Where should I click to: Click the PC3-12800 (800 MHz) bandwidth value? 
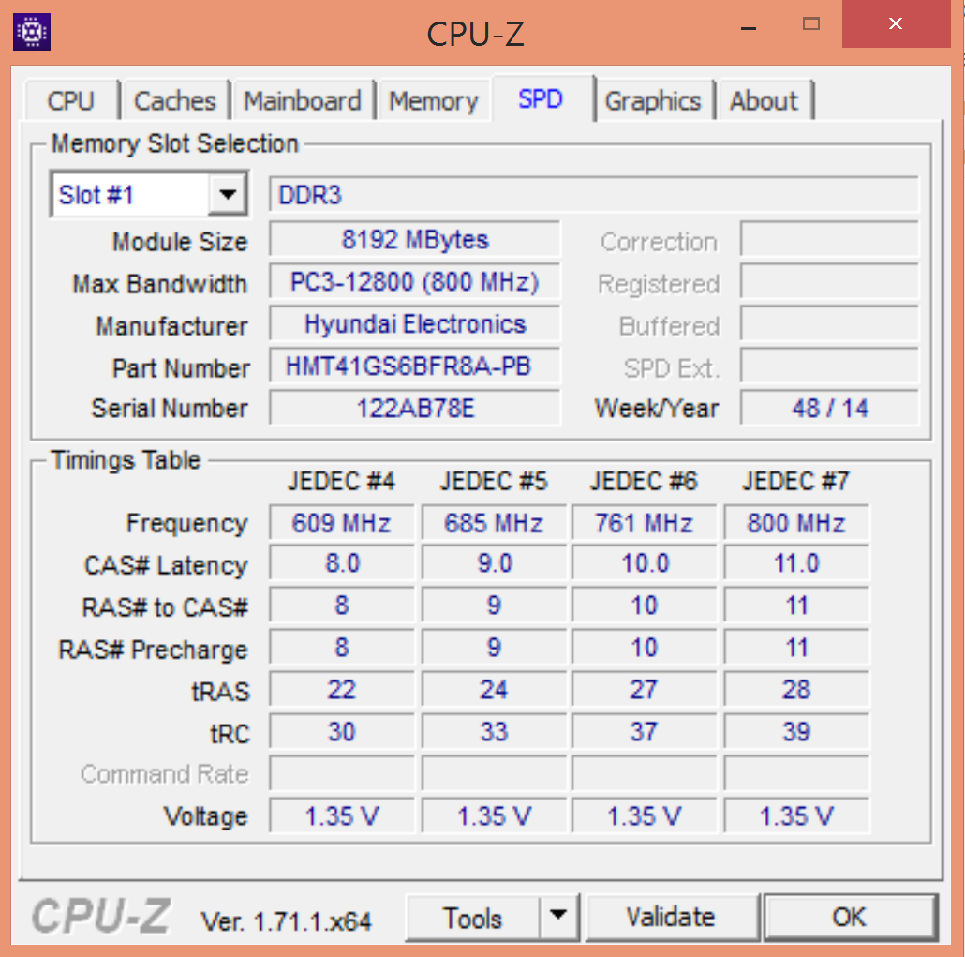point(415,281)
